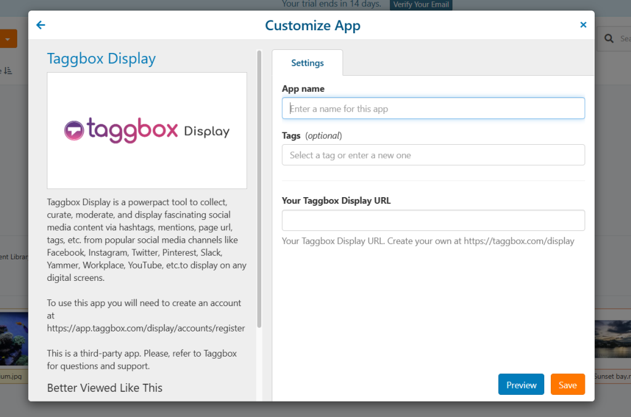Screen dimensions: 631x417
Task: Select a tag in the Tags field
Action: tap(433, 155)
